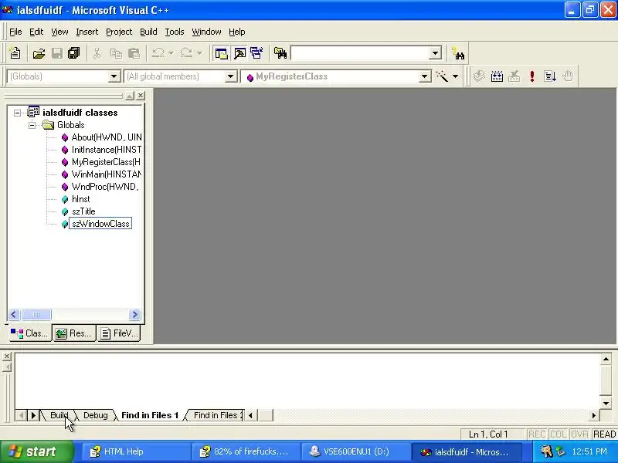Click the Paste clipboard icon
The width and height of the screenshot is (618, 463).
pos(134,53)
